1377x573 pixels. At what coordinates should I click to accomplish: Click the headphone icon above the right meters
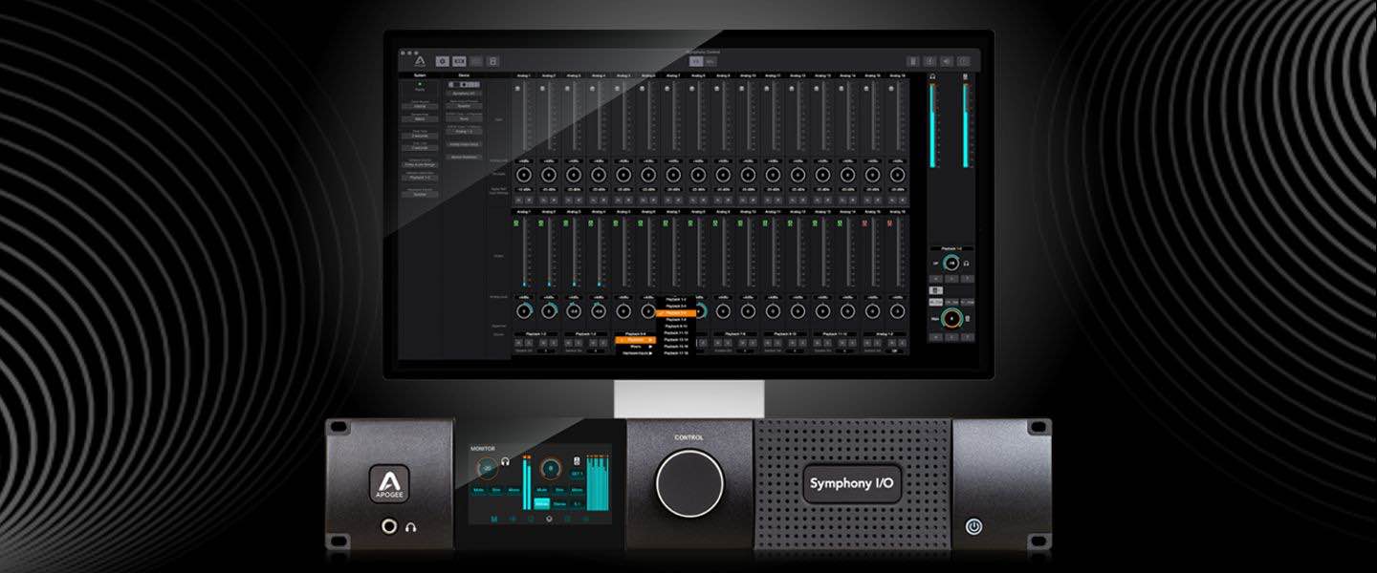932,76
